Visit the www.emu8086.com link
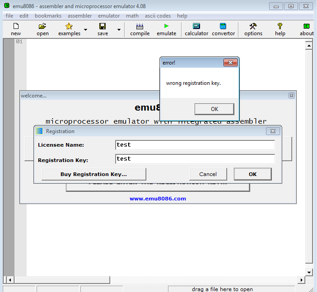Image resolution: width=317 pixels, height=292 pixels. (x=158, y=199)
